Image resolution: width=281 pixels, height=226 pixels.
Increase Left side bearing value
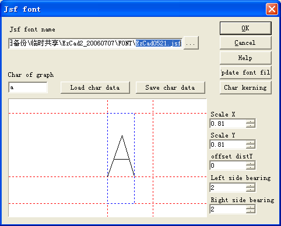pos(251,185)
